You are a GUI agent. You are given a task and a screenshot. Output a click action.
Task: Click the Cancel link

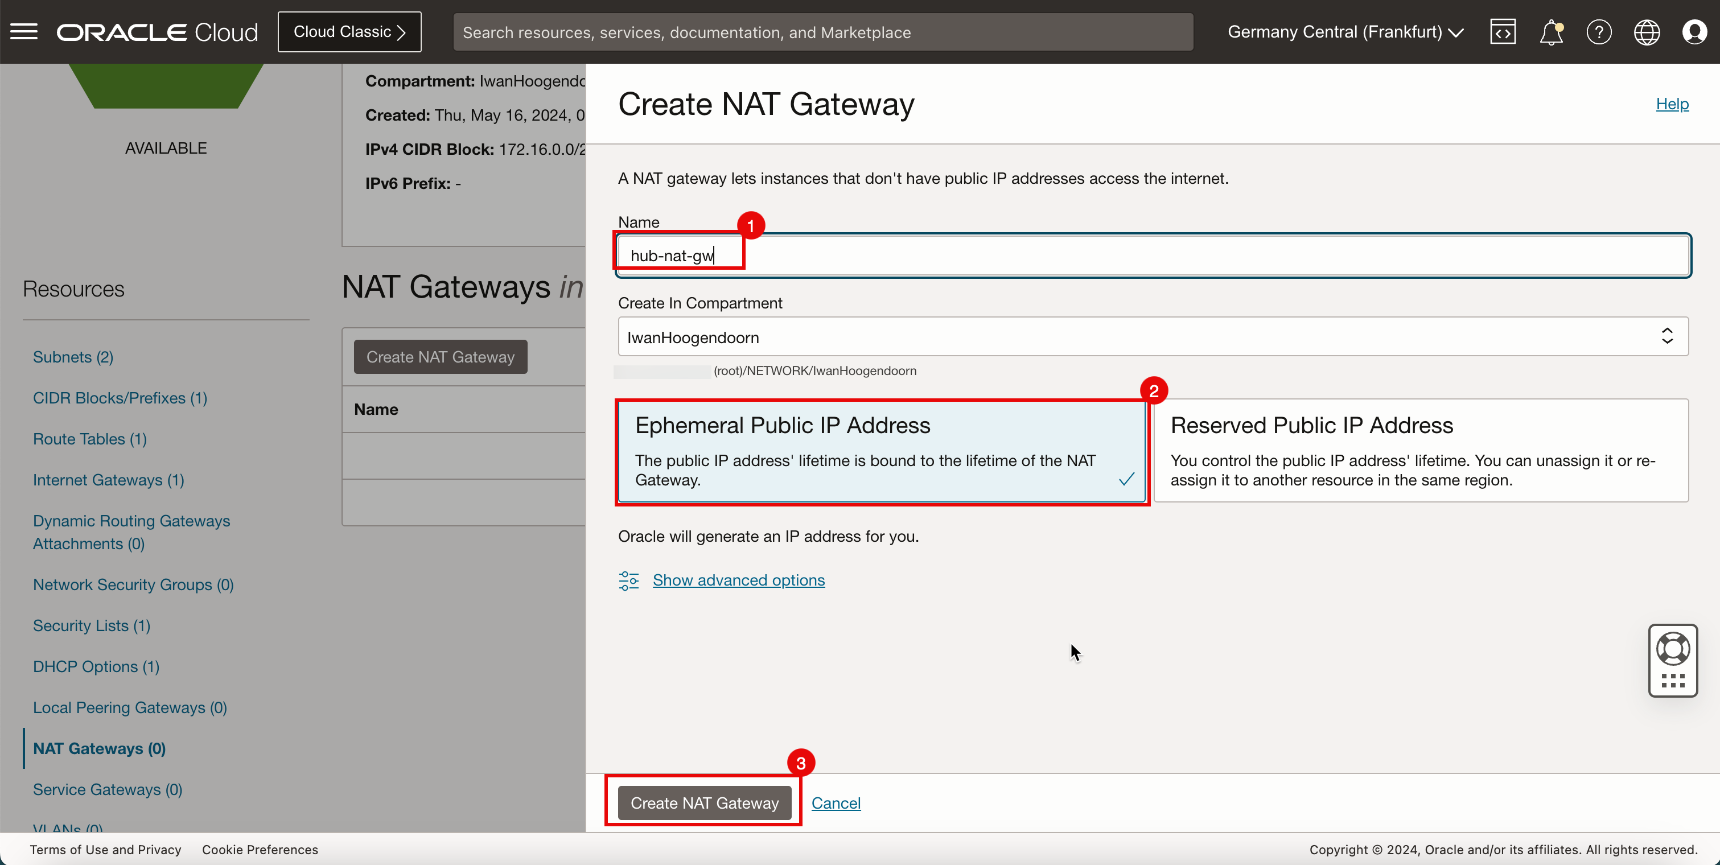click(x=836, y=802)
